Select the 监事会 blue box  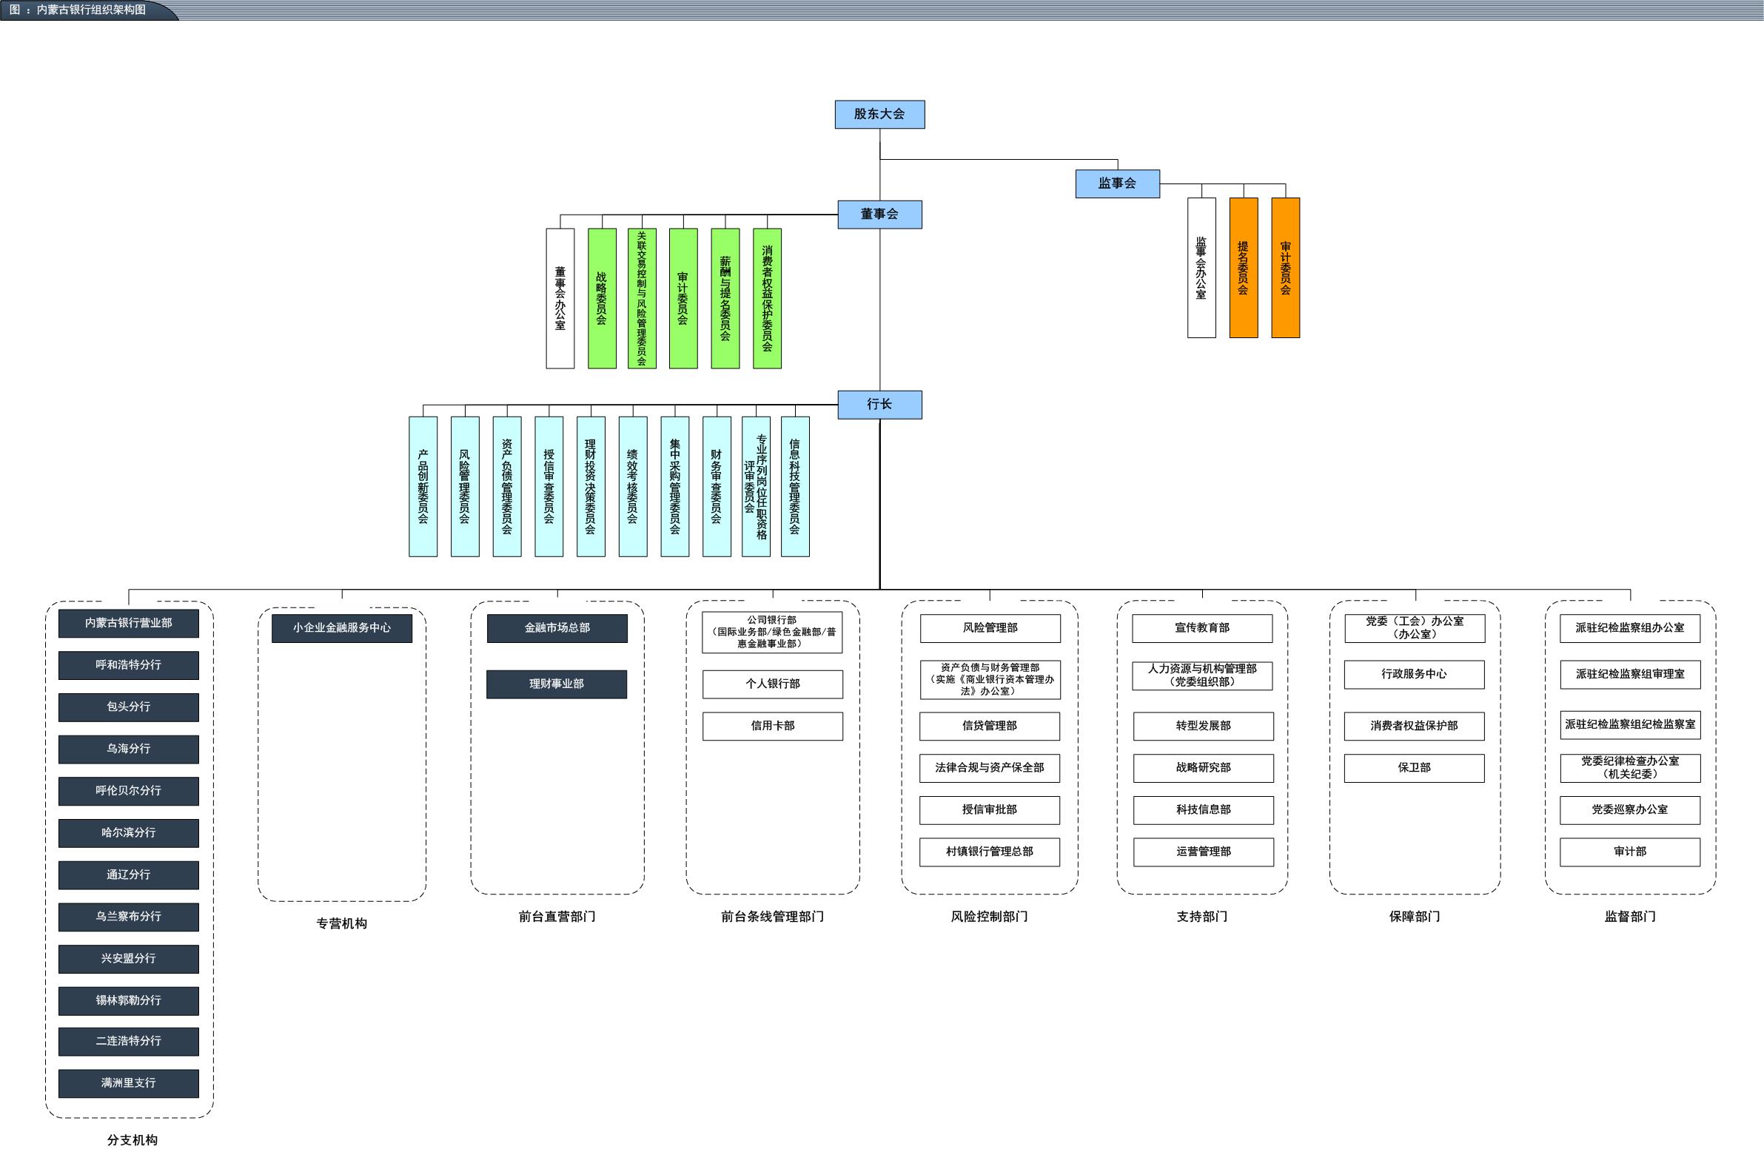click(x=1118, y=183)
